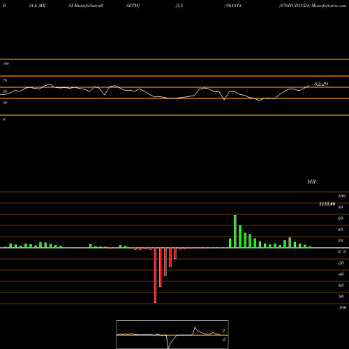Image resolution: width=349 pixels, height=349 pixels.
Task: Click the MR axis label 20
Action: point(340,241)
